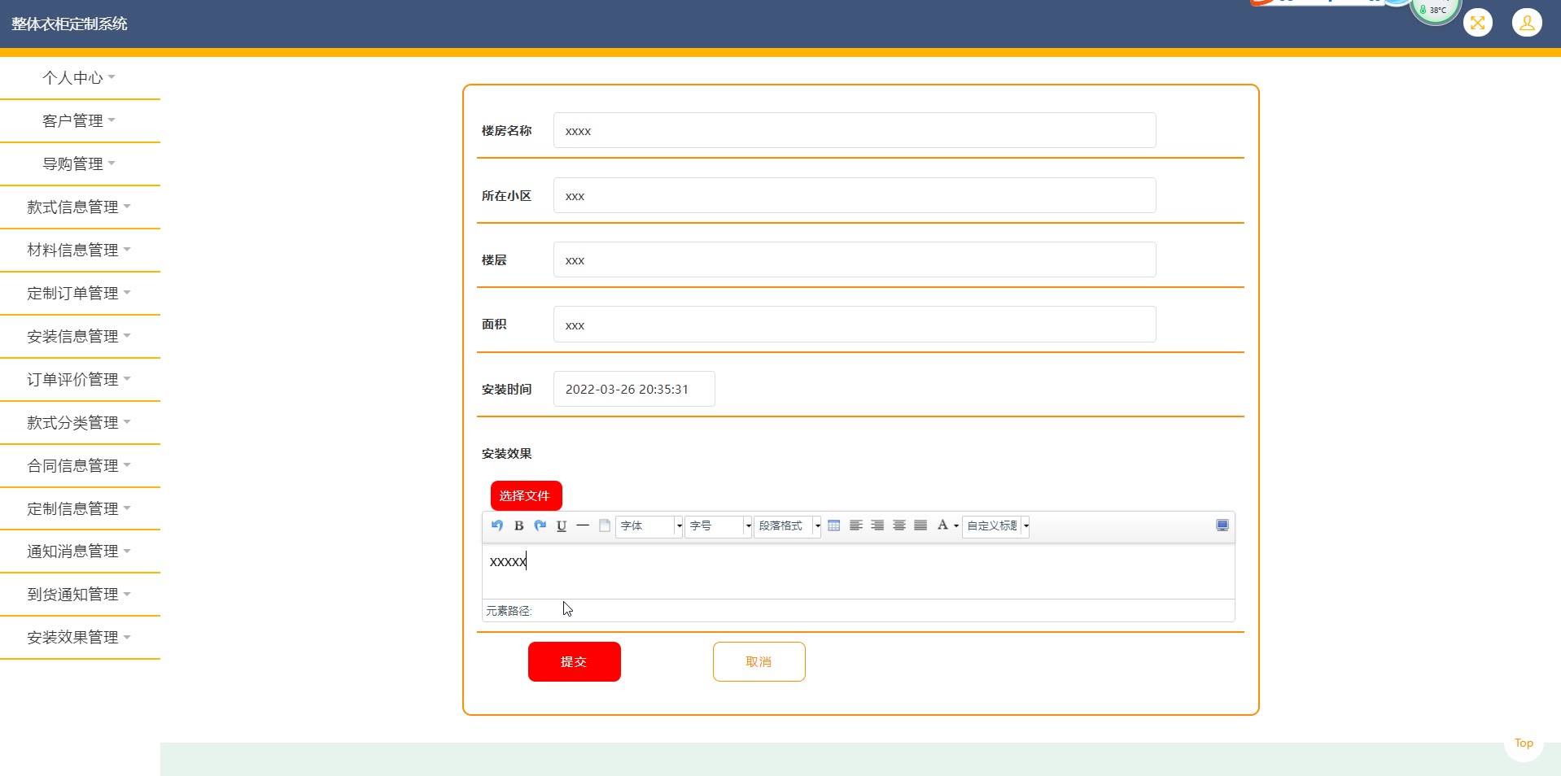Expand the 客户管理 sidebar menu
The height and width of the screenshot is (776, 1561).
80,121
